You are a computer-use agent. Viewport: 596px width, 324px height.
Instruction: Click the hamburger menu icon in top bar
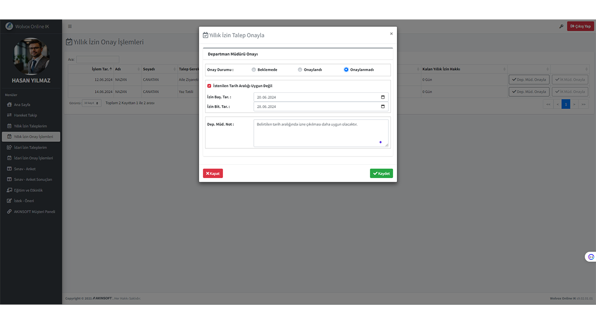(70, 26)
